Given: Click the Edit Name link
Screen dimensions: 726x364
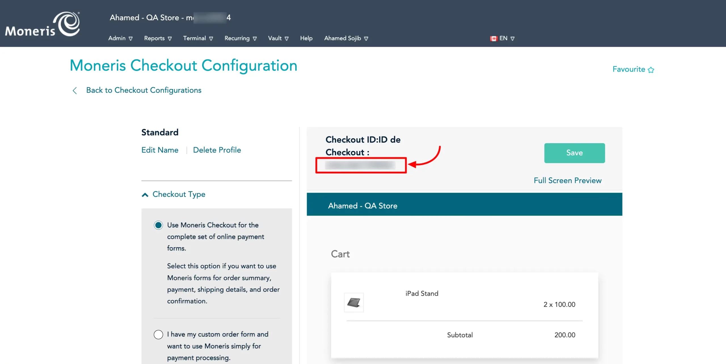Looking at the screenshot, I should coord(160,150).
